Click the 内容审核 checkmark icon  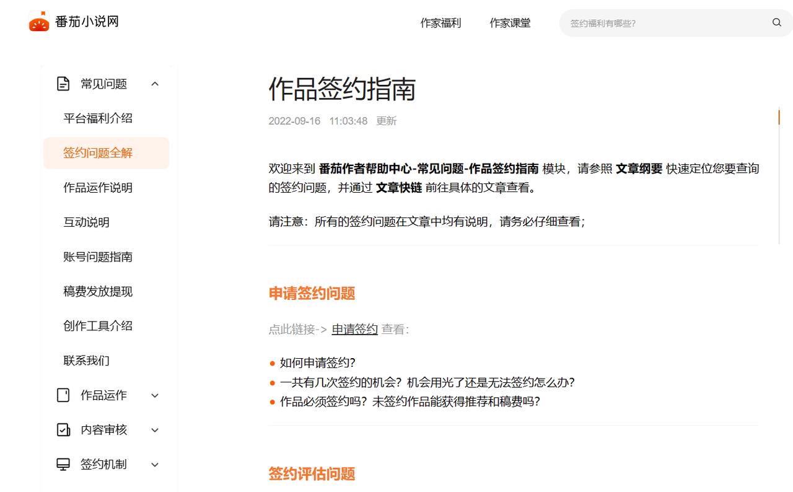[63, 430]
